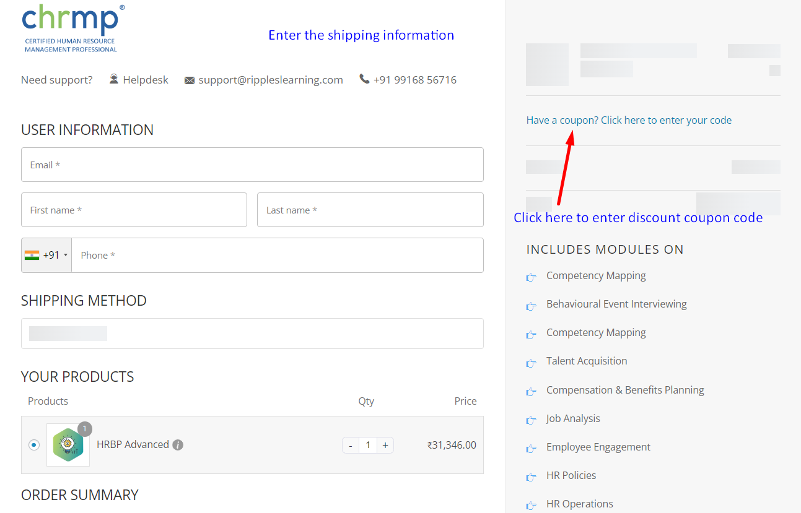Image resolution: width=801 pixels, height=513 pixels.
Task: Click the phone handset icon
Action: point(364,79)
